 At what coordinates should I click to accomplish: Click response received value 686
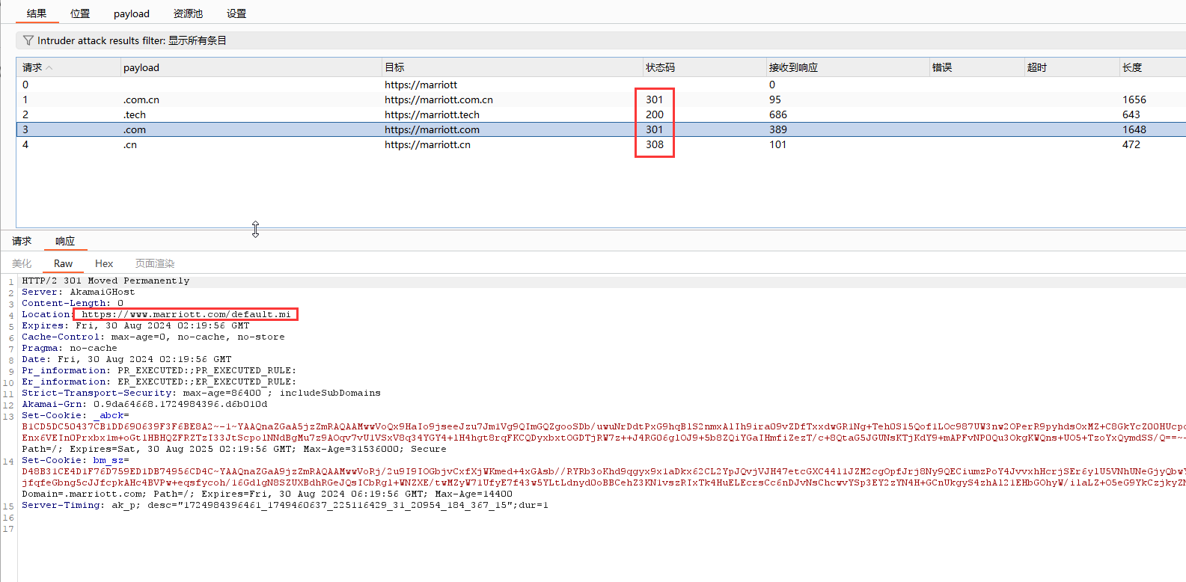coord(778,114)
